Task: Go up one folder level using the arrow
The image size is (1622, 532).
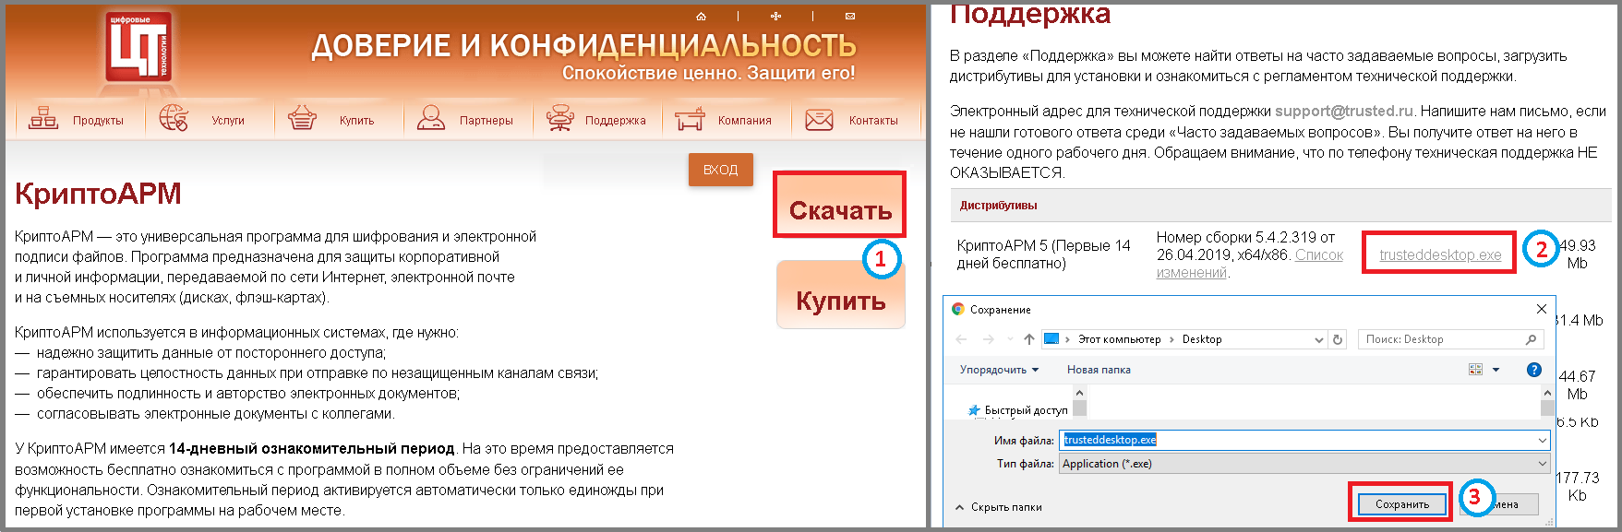Action: 1028,339
